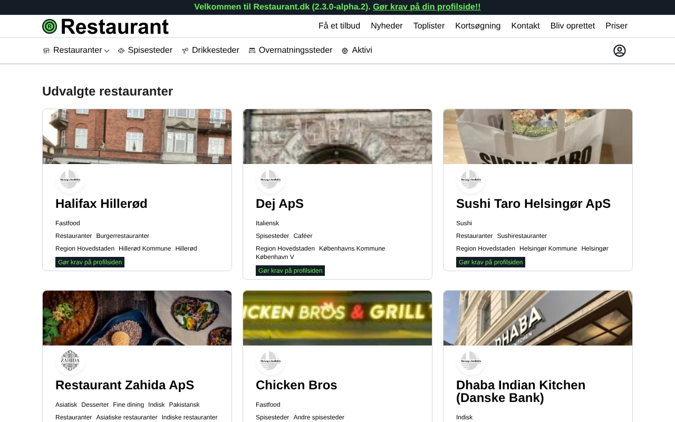The width and height of the screenshot is (675, 422).
Task: Open Dhaba Indian Kitchen (Danske Bank) title
Action: click(520, 391)
